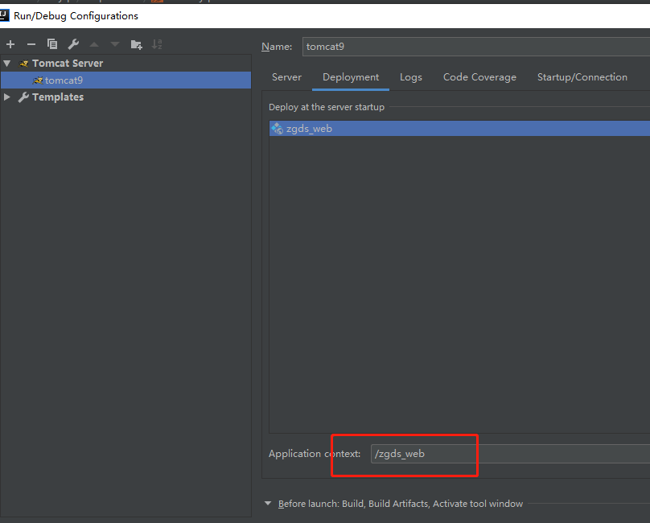Select the zgds_web deployment artifact row
650x523 pixels.
(x=459, y=129)
